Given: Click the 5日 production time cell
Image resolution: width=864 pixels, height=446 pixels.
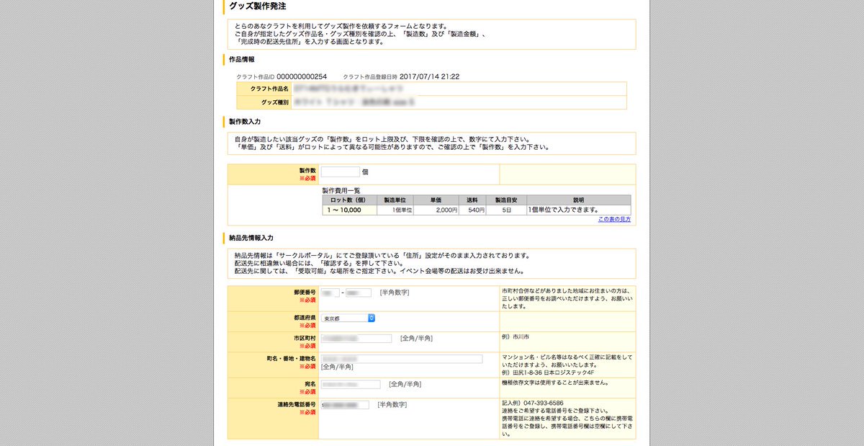Looking at the screenshot, I should click(x=507, y=210).
